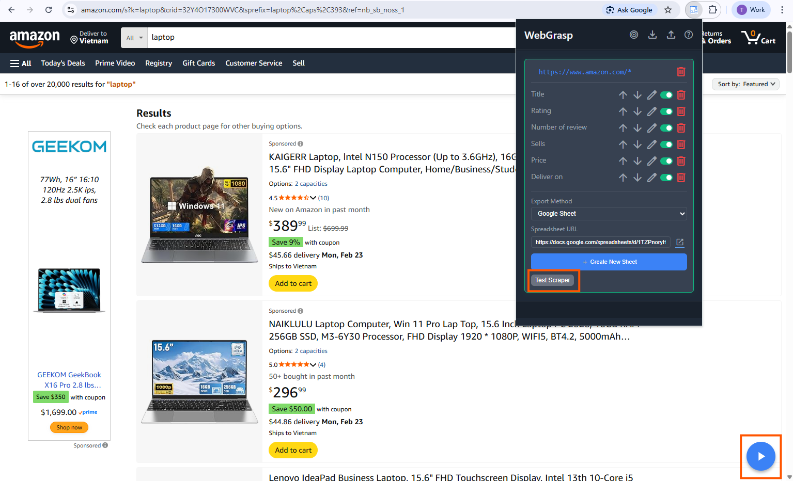Screen dimensions: 793x481
Task: Click the WebGrasp download icon
Action: point(652,35)
